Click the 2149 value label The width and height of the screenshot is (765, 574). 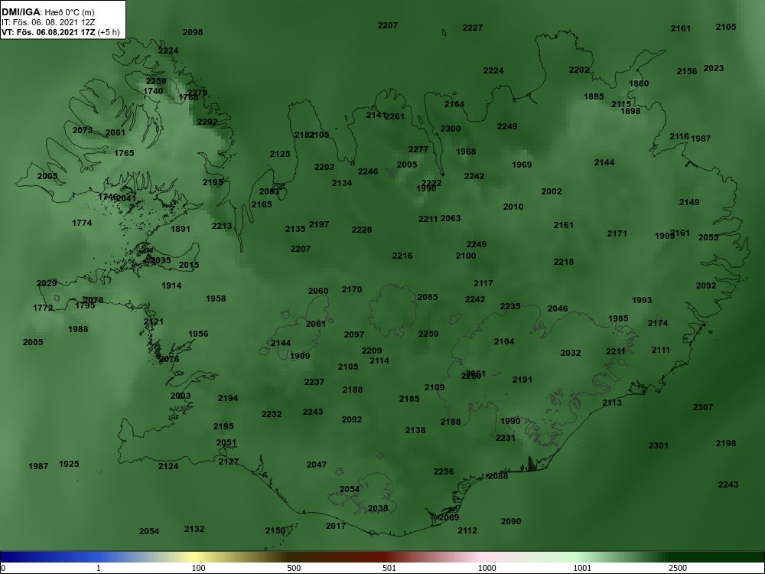tap(689, 202)
